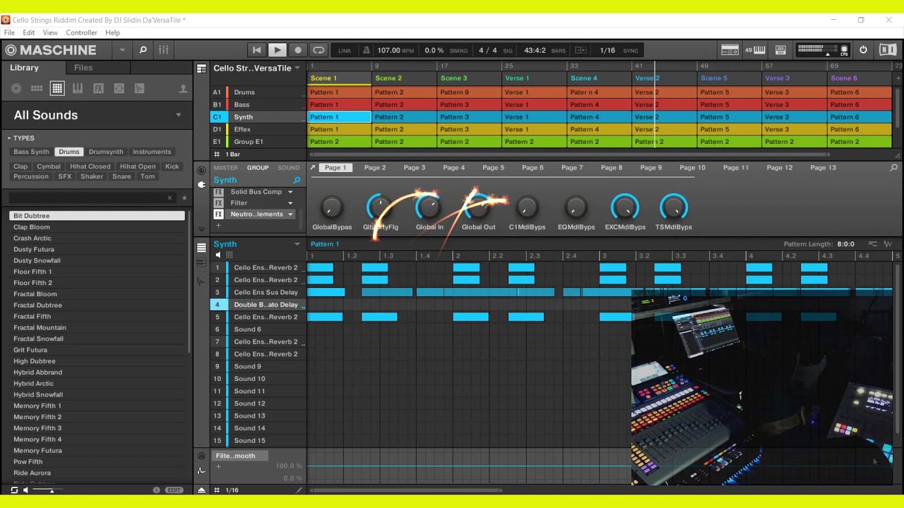The height and width of the screenshot is (508, 904).
Task: Adjust the browser prehear volume slider
Action: pyautogui.click(x=49, y=490)
